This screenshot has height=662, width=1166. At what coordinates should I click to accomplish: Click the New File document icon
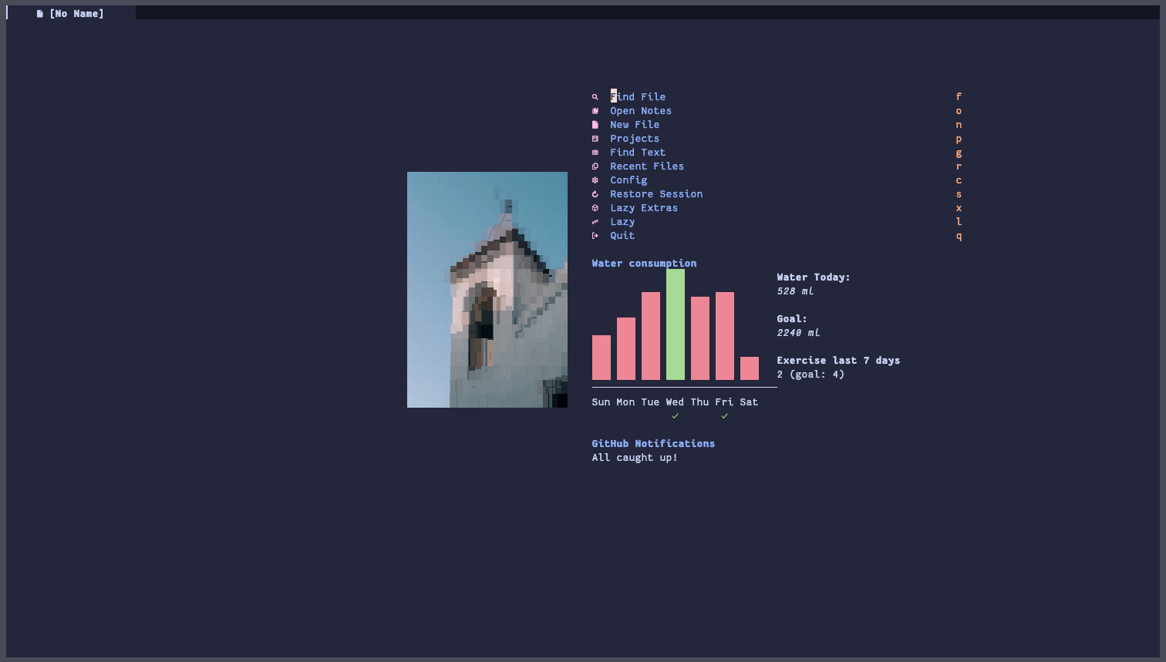595,124
